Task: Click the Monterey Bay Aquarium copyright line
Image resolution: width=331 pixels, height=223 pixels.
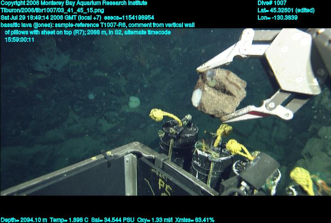Action: (x=74, y=3)
